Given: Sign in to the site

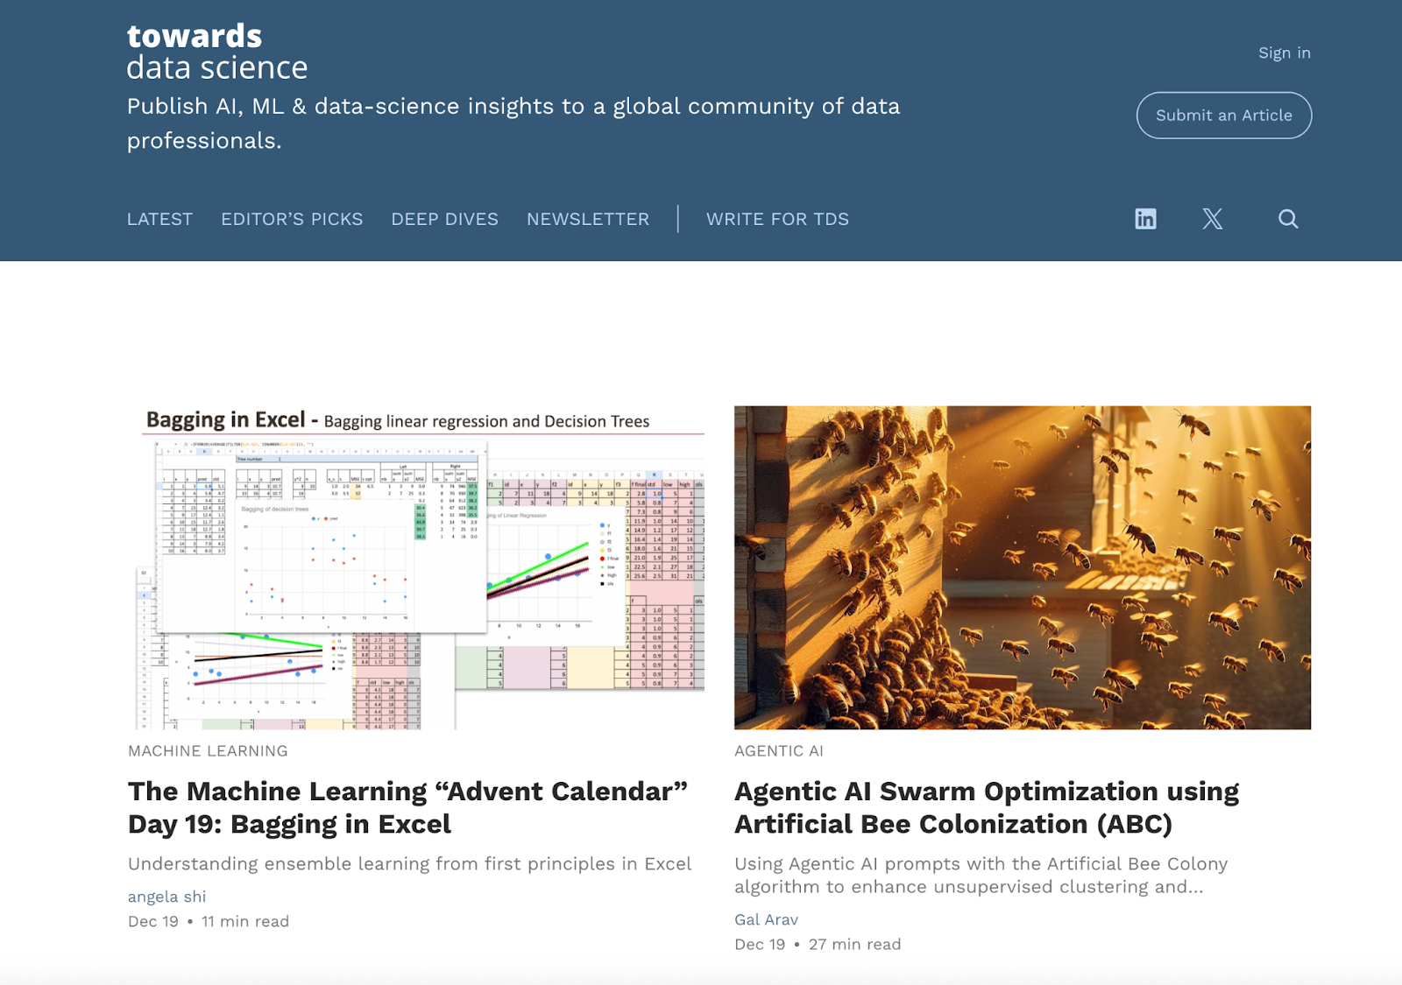Looking at the screenshot, I should 1284,53.
